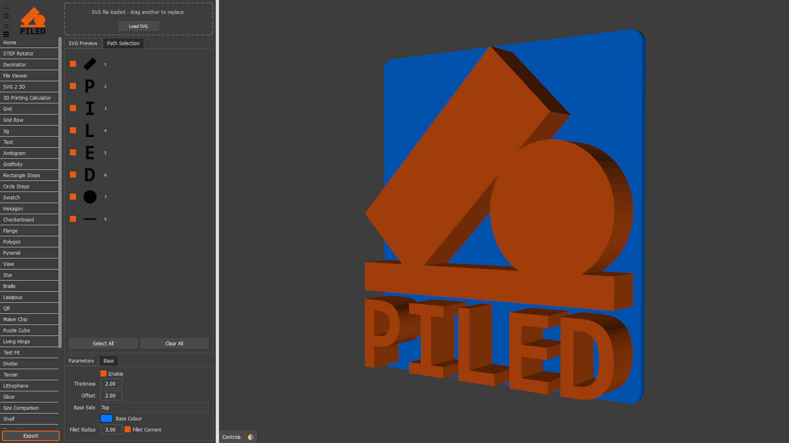The height and width of the screenshot is (443, 789).
Task: Uncheck the path 2 letter P checkbox
Action: [73, 86]
